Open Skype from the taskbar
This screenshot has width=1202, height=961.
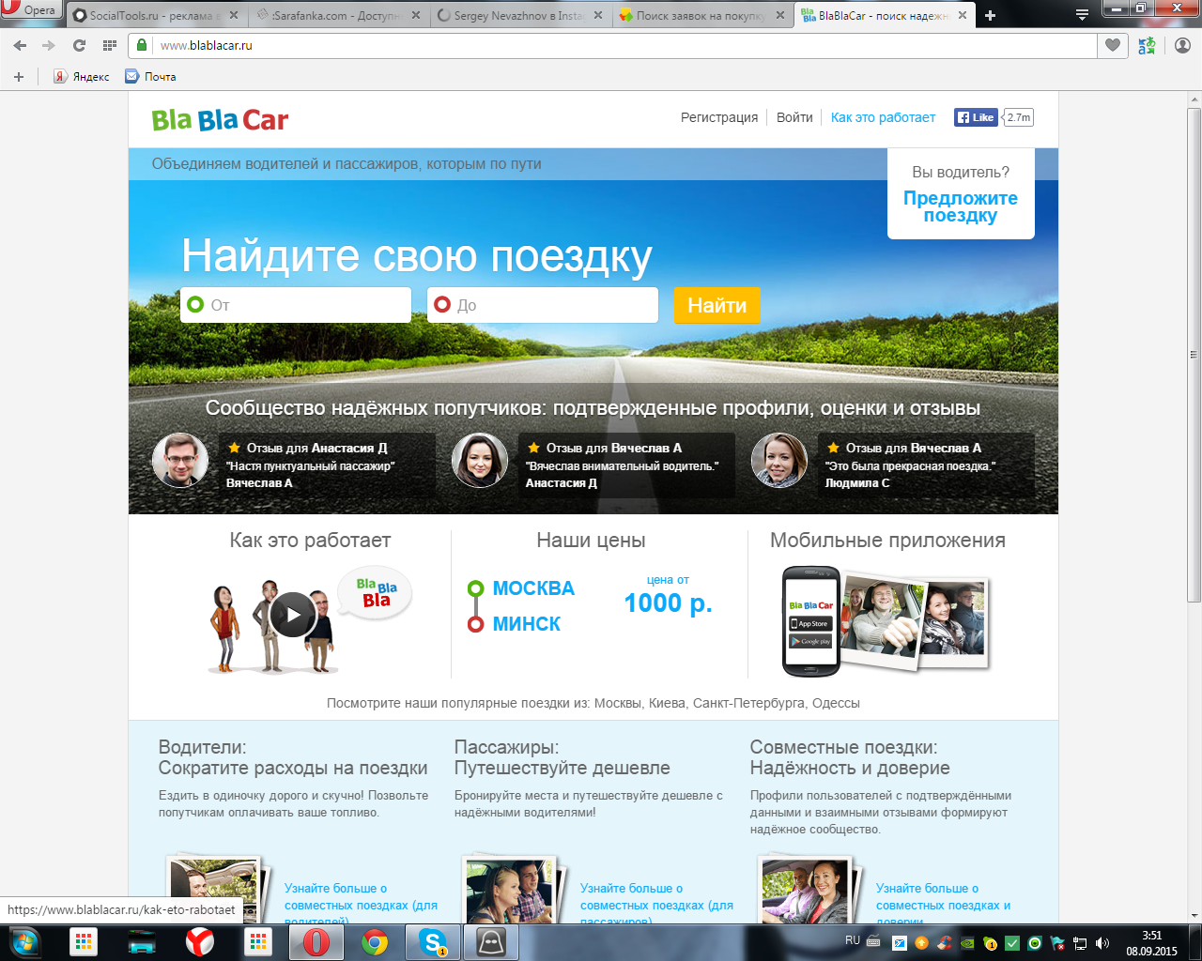pyautogui.click(x=433, y=941)
